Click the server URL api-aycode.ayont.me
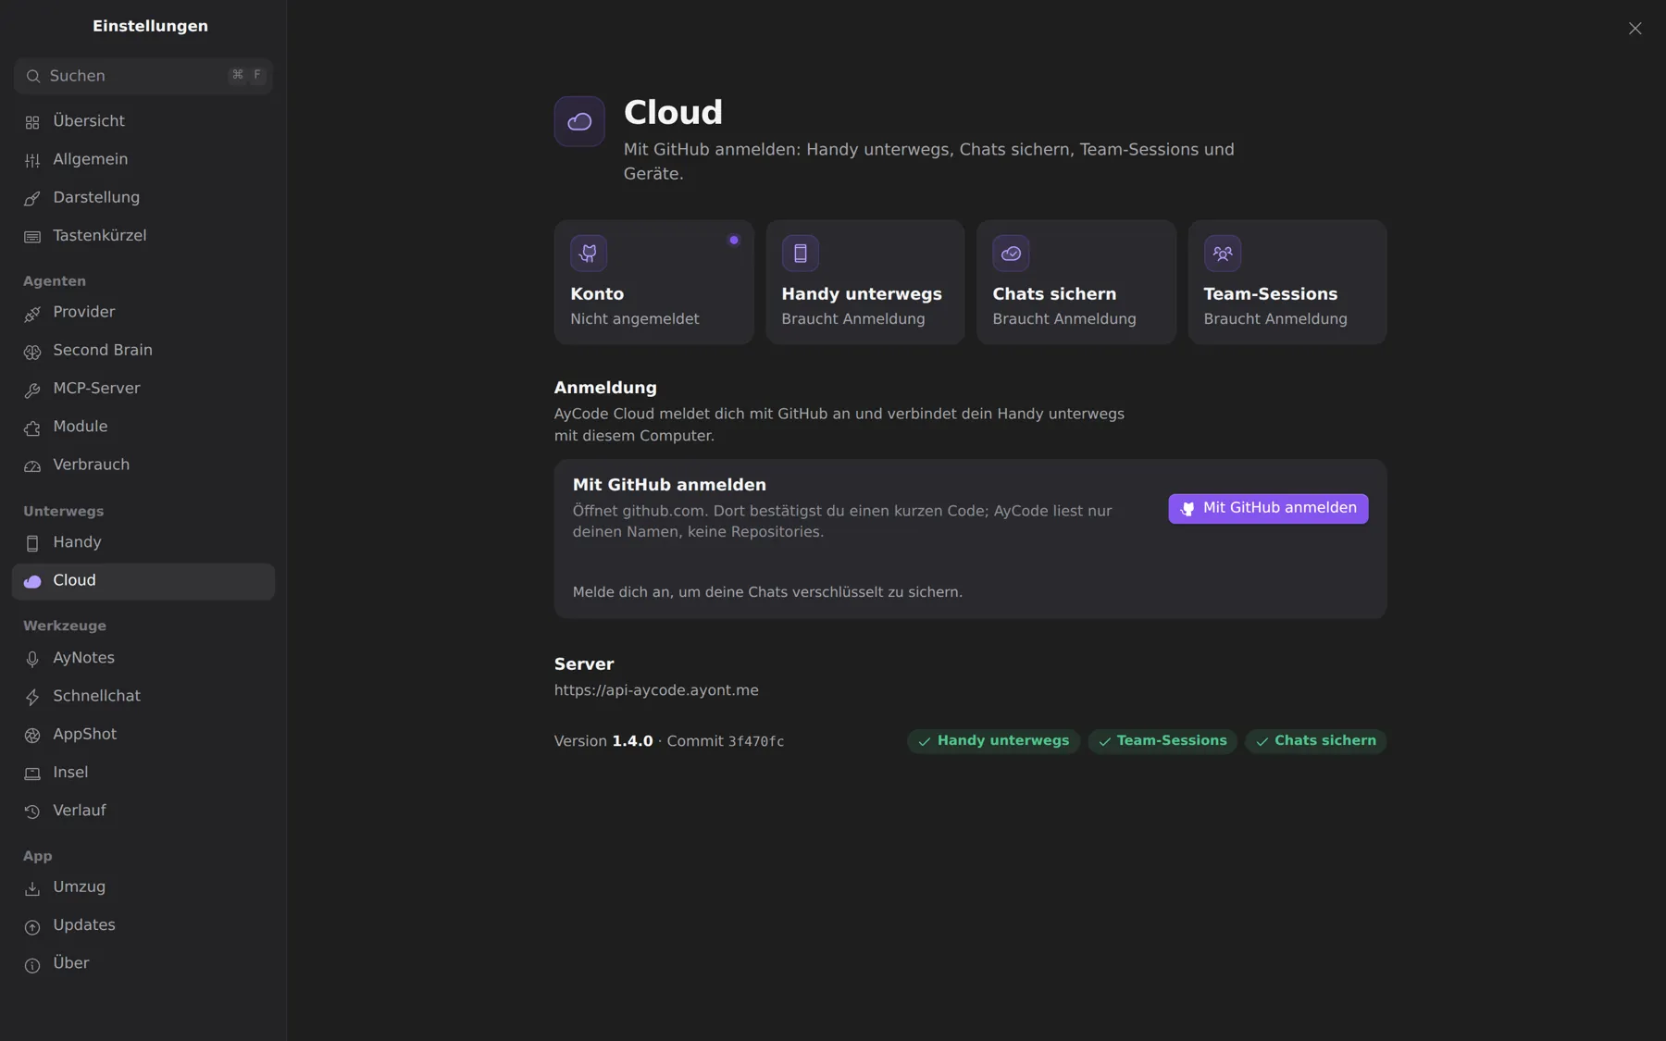The width and height of the screenshot is (1666, 1041). [x=656, y=690]
